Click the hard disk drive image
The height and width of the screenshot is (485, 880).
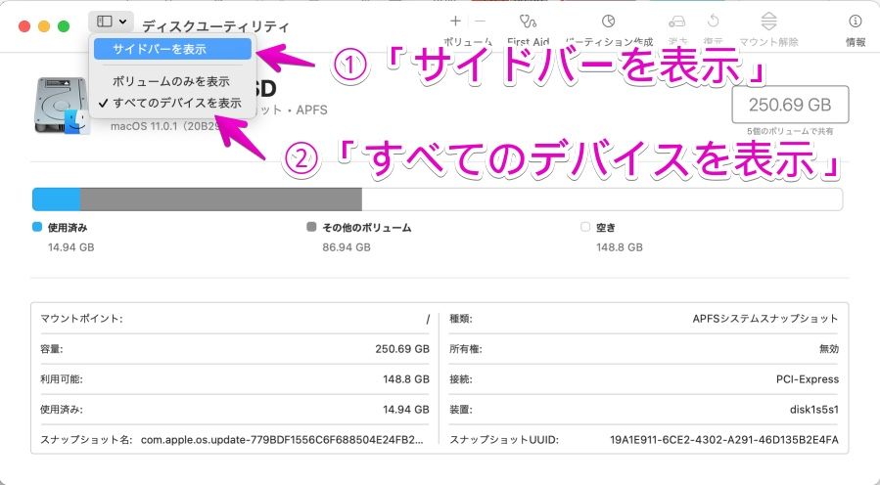(63, 106)
